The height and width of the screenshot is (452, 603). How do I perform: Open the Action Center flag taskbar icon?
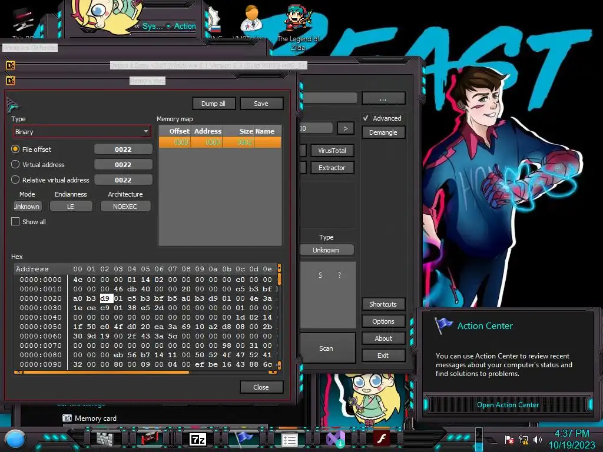point(244,438)
